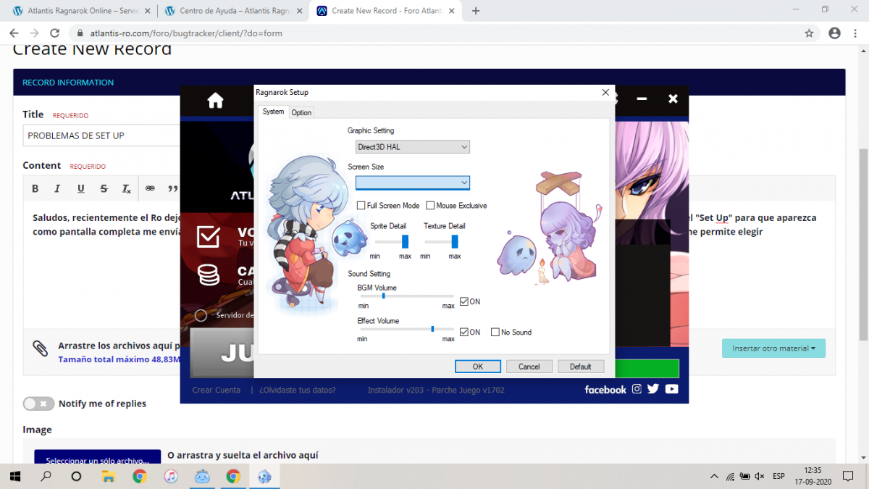
Task: Click the Instalador v203 version text
Action: [436, 390]
